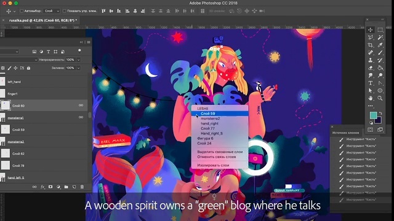Open the Слой auto-select dropdown
The width and height of the screenshot is (394, 221).
(x=52, y=11)
